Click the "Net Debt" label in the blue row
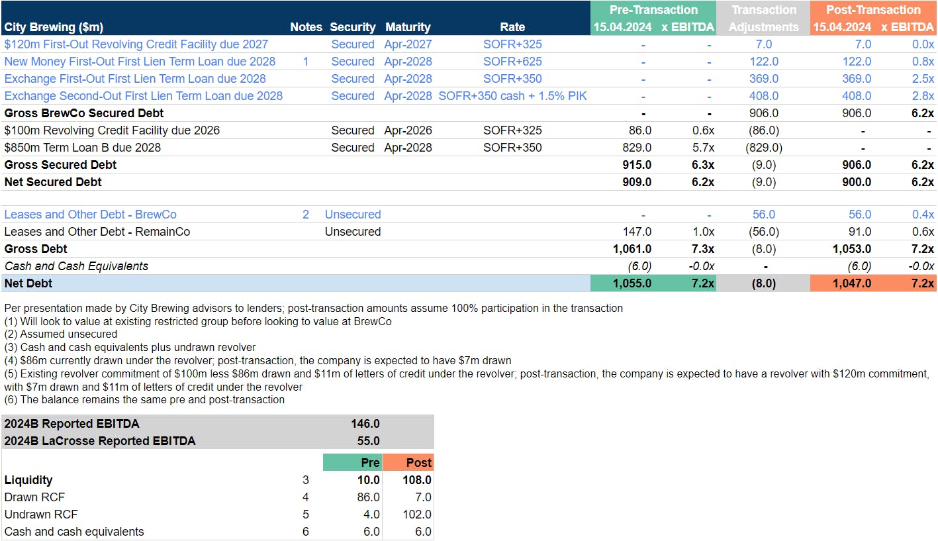 pyautogui.click(x=28, y=283)
